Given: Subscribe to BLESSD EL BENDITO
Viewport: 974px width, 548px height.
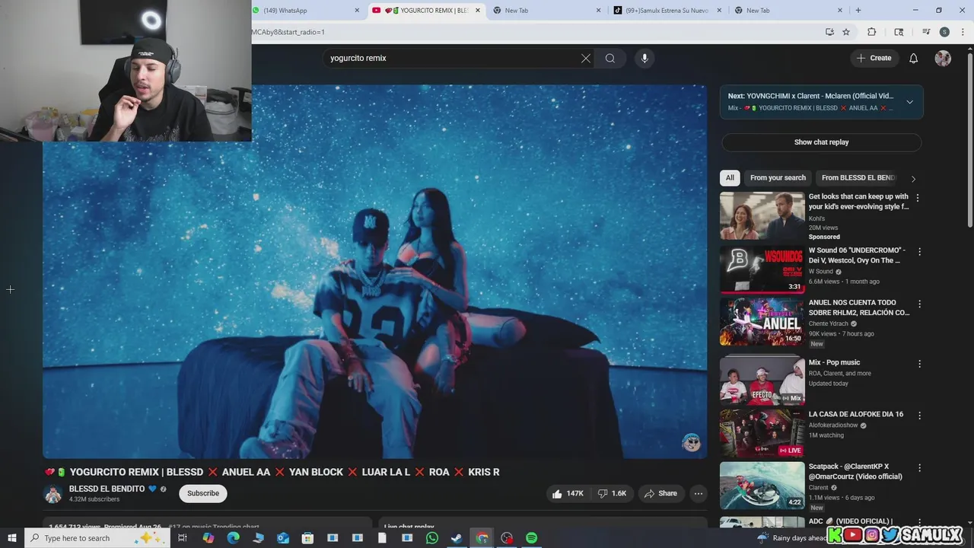Looking at the screenshot, I should (x=203, y=493).
